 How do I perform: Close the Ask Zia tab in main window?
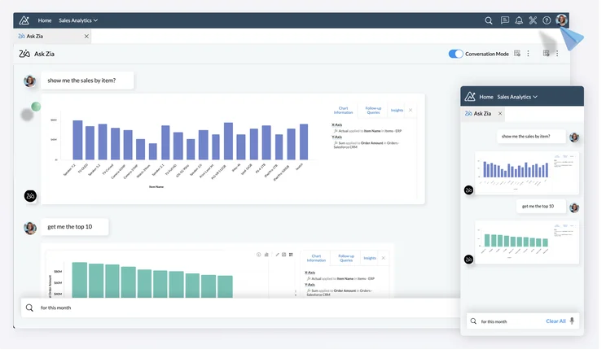click(86, 37)
